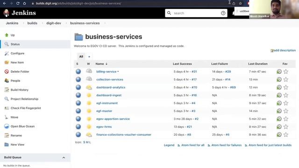Reload the page with the refresh icon

tap(18, 3)
